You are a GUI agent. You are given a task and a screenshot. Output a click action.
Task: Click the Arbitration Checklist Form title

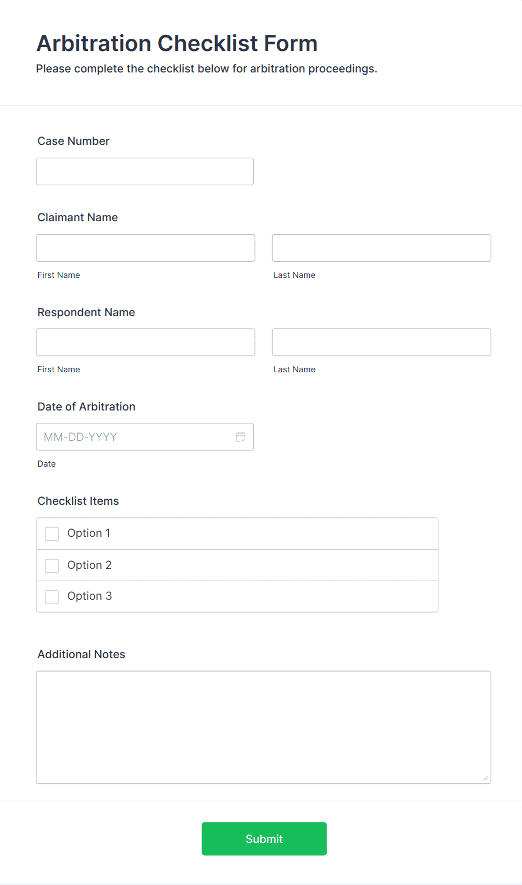click(x=176, y=43)
